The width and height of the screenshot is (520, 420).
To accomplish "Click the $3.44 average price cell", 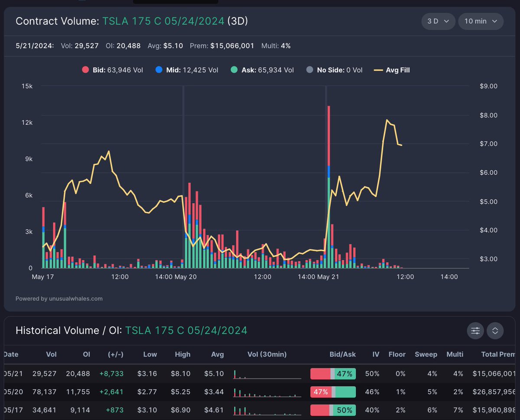I will [214, 392].
